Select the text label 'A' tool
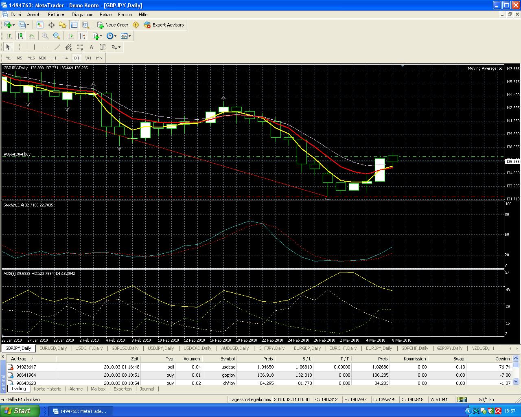The width and height of the screenshot is (521, 417). point(92,47)
